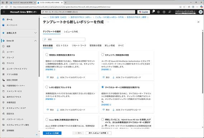Open パスワード リセット in the sidebar
204x138 pixels.
click(15, 119)
